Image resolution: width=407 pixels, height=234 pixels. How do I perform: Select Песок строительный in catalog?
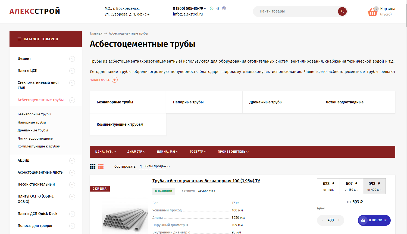coord(36,184)
